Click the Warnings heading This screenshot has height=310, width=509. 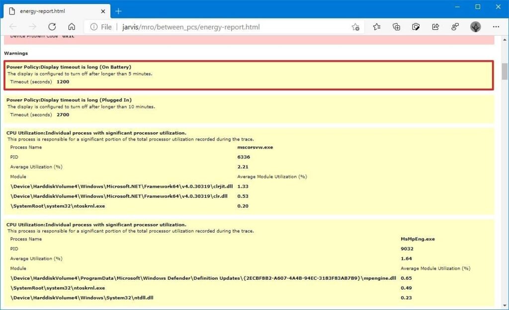16,53
